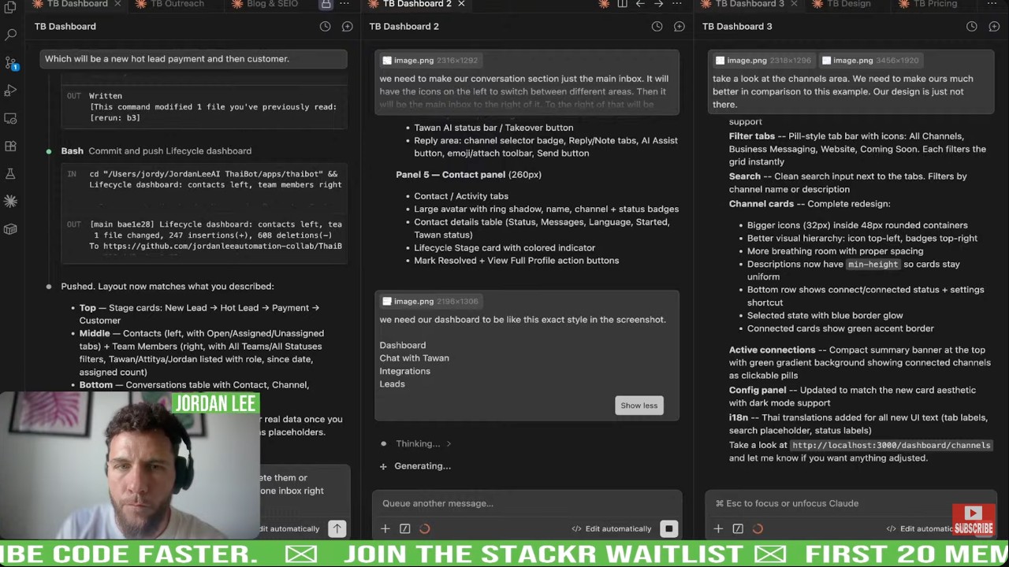Open the image.png 3456×1920 attachment chip
1009x567 pixels.
click(869, 60)
